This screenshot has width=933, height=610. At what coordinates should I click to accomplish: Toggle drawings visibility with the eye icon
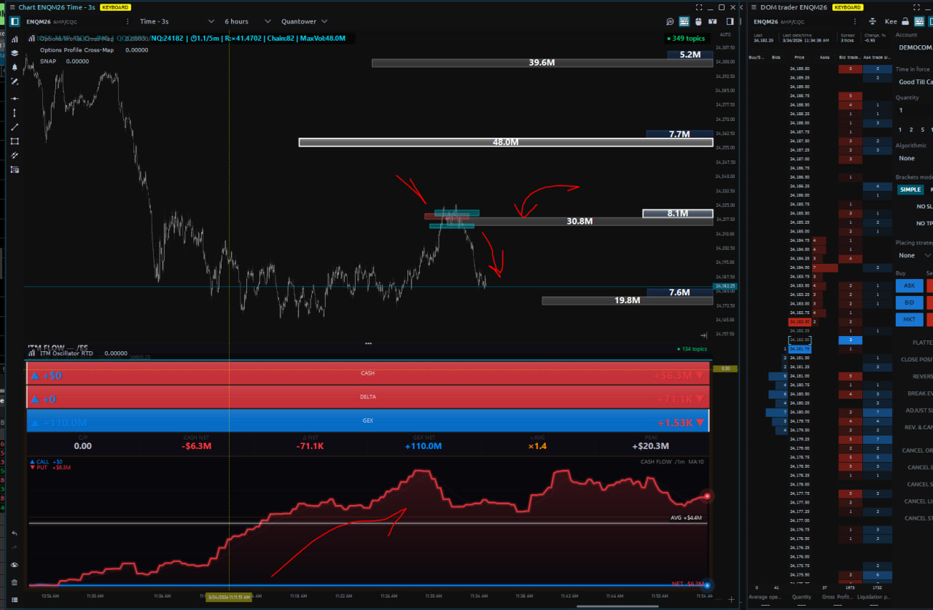pos(15,565)
